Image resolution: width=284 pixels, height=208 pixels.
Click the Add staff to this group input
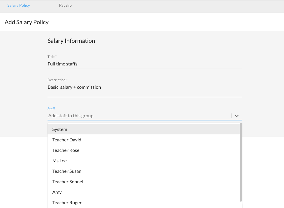point(139,116)
